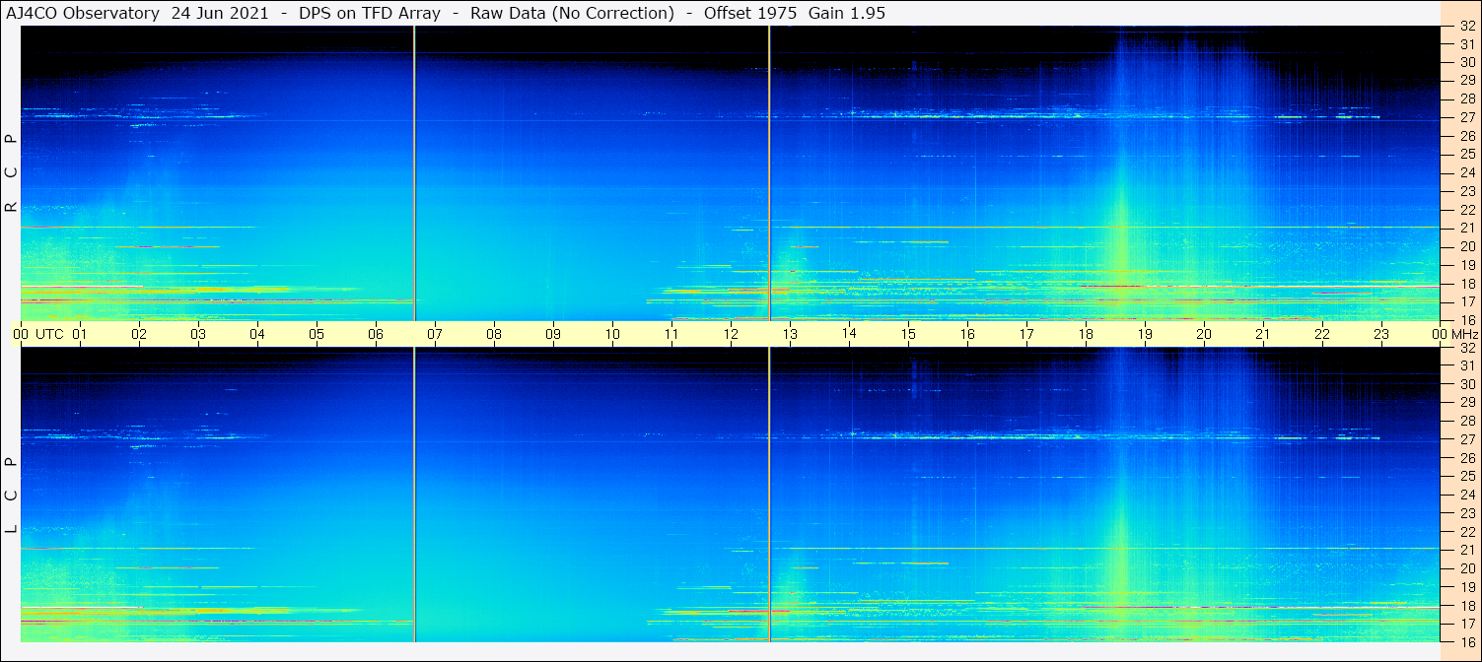The height and width of the screenshot is (662, 1482).
Task: Click RCP panel "28" MHz frequency label
Action: 1466,99
